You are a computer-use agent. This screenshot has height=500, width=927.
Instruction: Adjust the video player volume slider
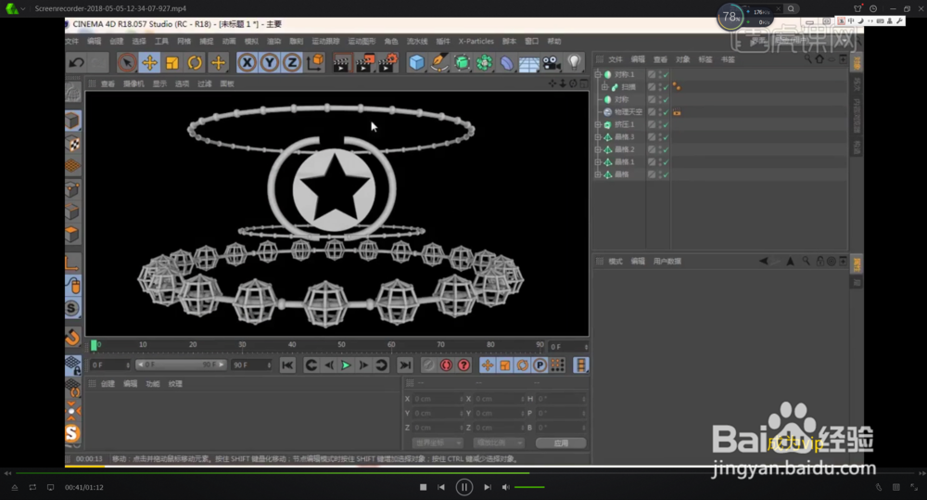[x=529, y=487]
